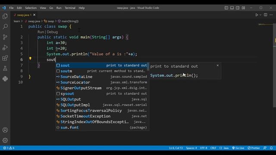Open the File menu
The image size is (276, 155).
[11, 8]
